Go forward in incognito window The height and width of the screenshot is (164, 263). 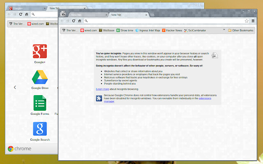coord(68,21)
